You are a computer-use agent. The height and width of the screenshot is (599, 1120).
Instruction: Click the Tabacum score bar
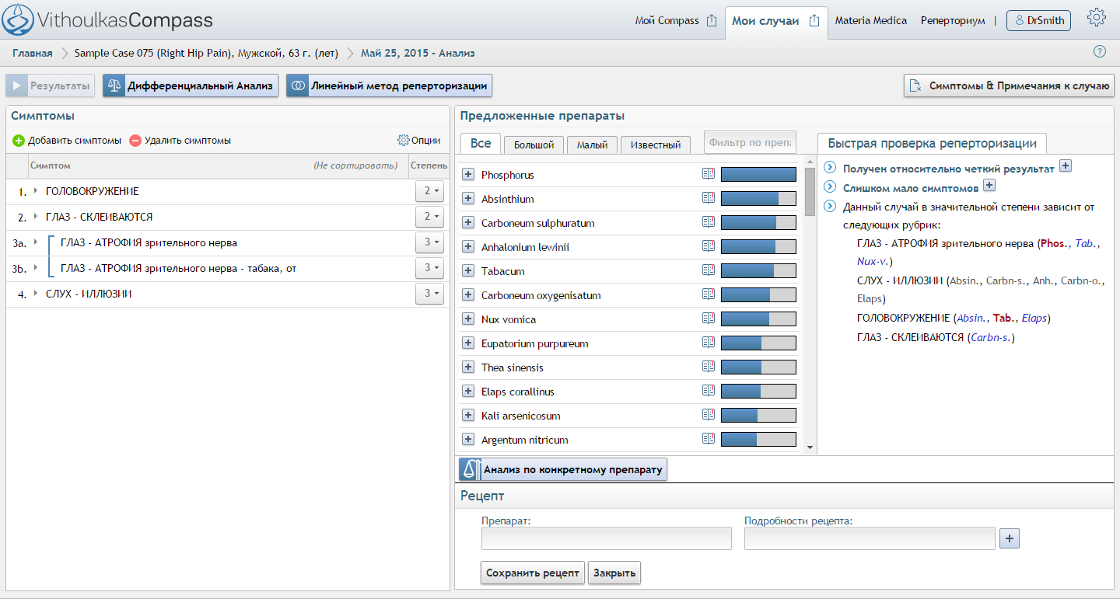758,271
